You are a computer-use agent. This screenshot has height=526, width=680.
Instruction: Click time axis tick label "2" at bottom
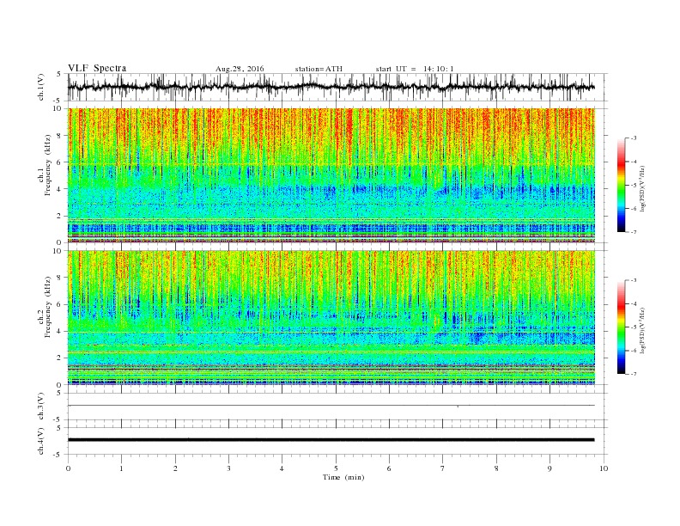[175, 468]
